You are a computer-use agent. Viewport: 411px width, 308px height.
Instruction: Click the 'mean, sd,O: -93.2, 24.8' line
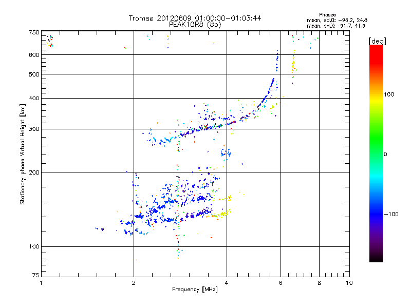click(337, 20)
